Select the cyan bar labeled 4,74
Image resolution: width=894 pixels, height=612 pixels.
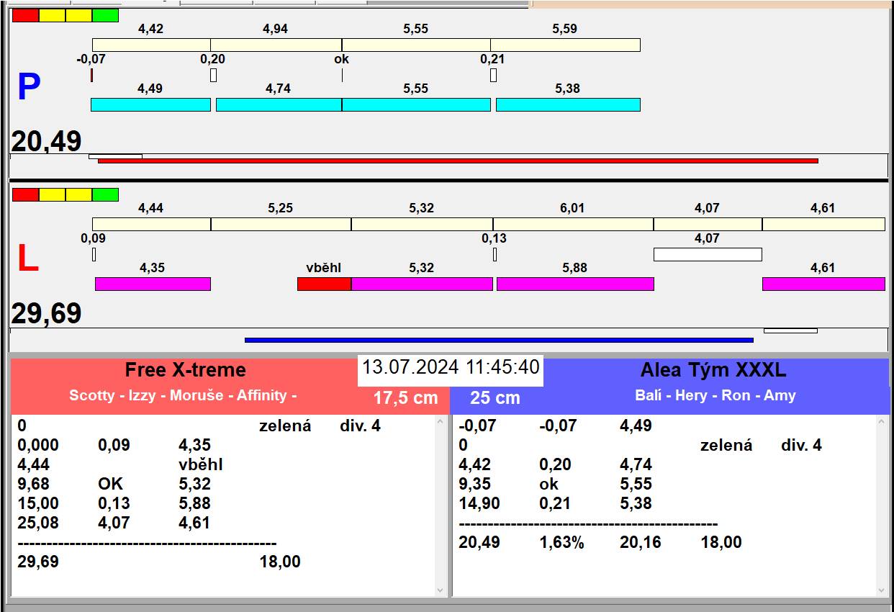[x=279, y=104]
